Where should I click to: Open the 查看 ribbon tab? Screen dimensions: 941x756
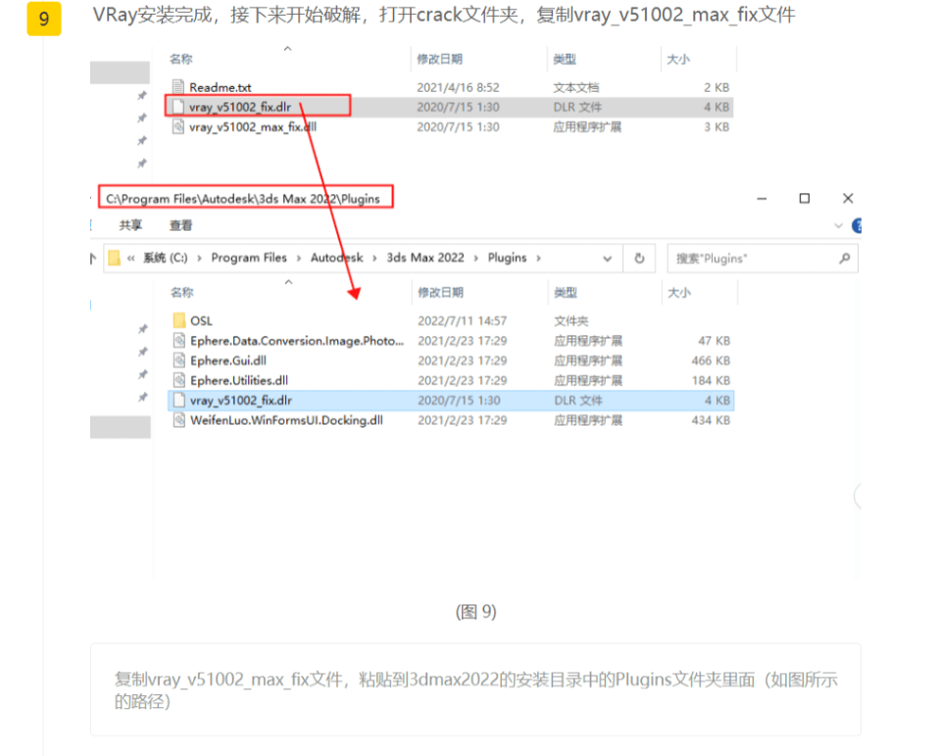(180, 225)
